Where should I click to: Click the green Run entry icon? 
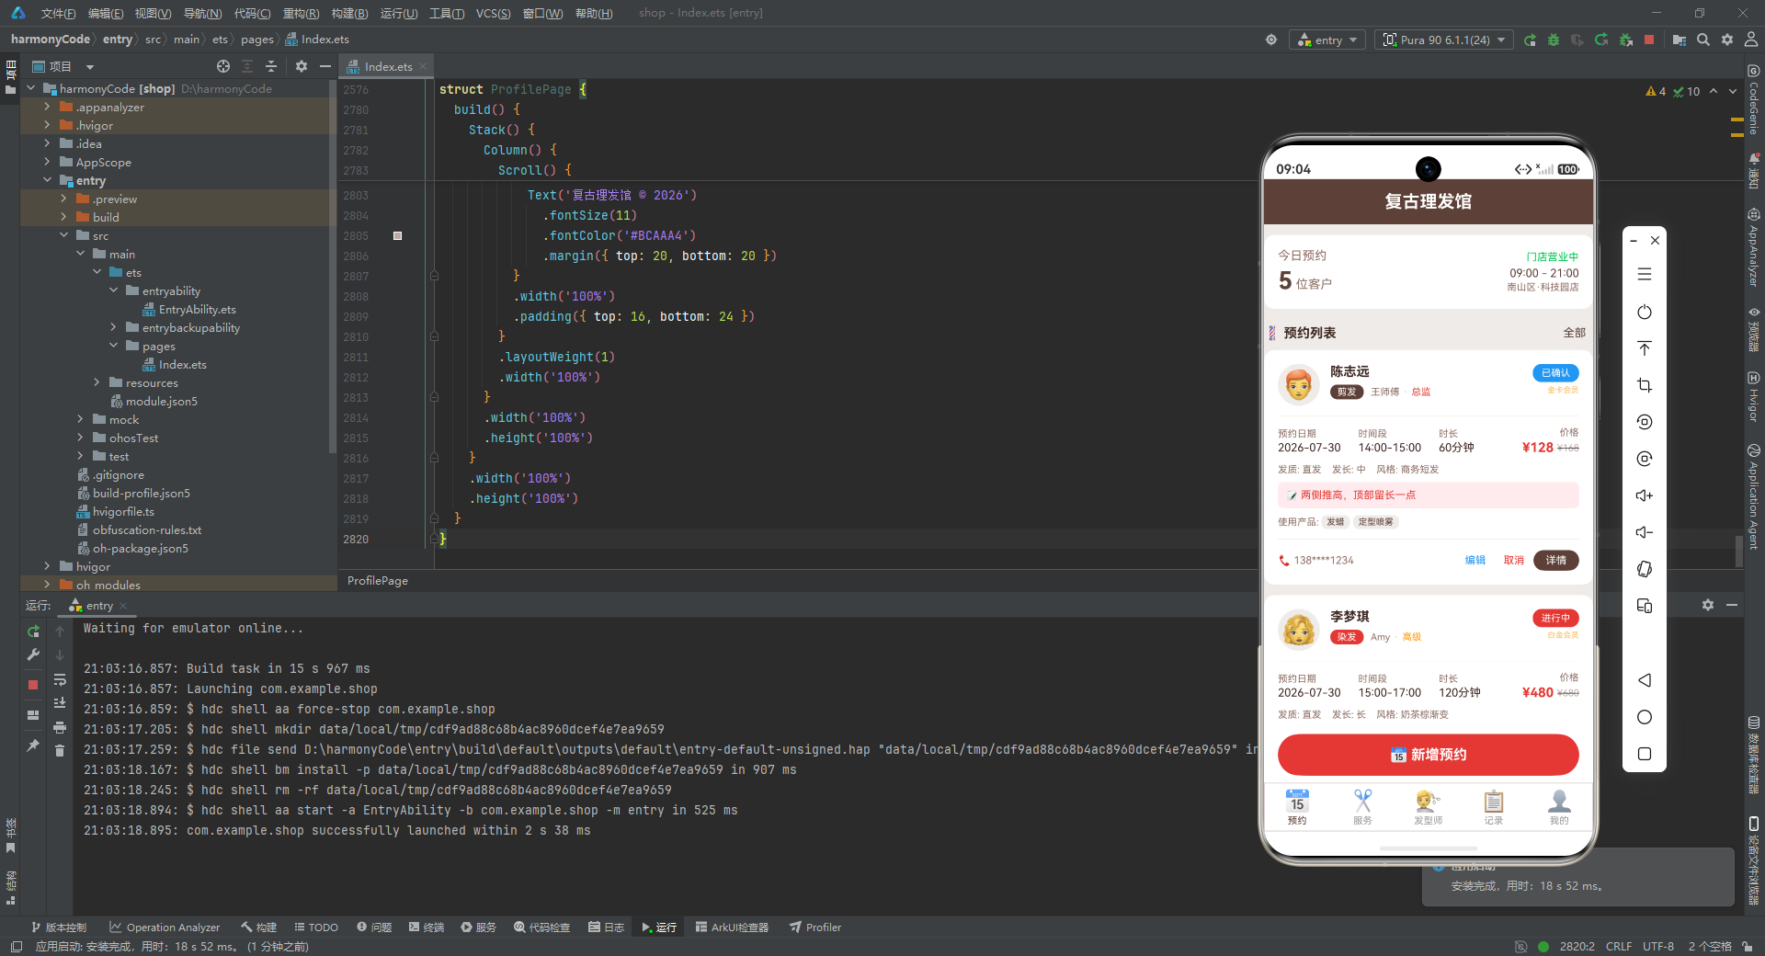pyautogui.click(x=1530, y=40)
